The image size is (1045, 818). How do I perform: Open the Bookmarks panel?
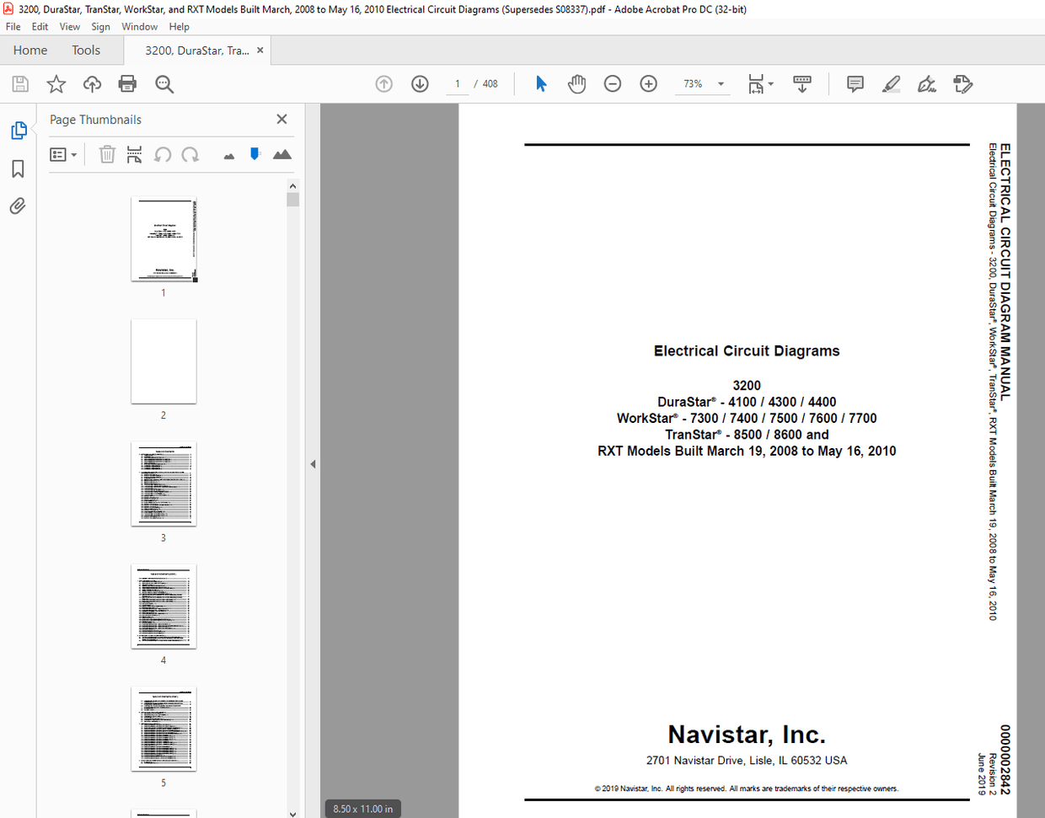click(17, 168)
